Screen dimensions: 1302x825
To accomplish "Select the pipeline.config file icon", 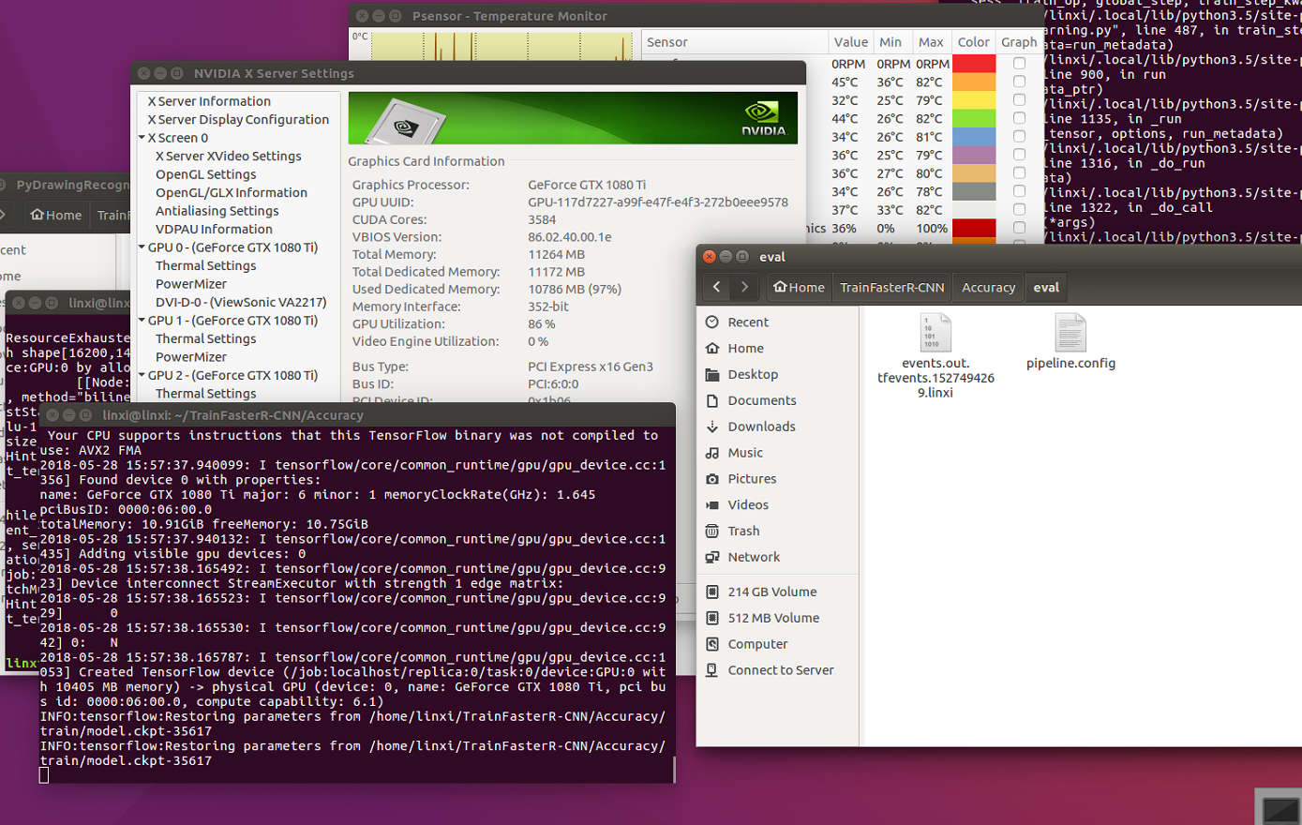I will (x=1070, y=334).
